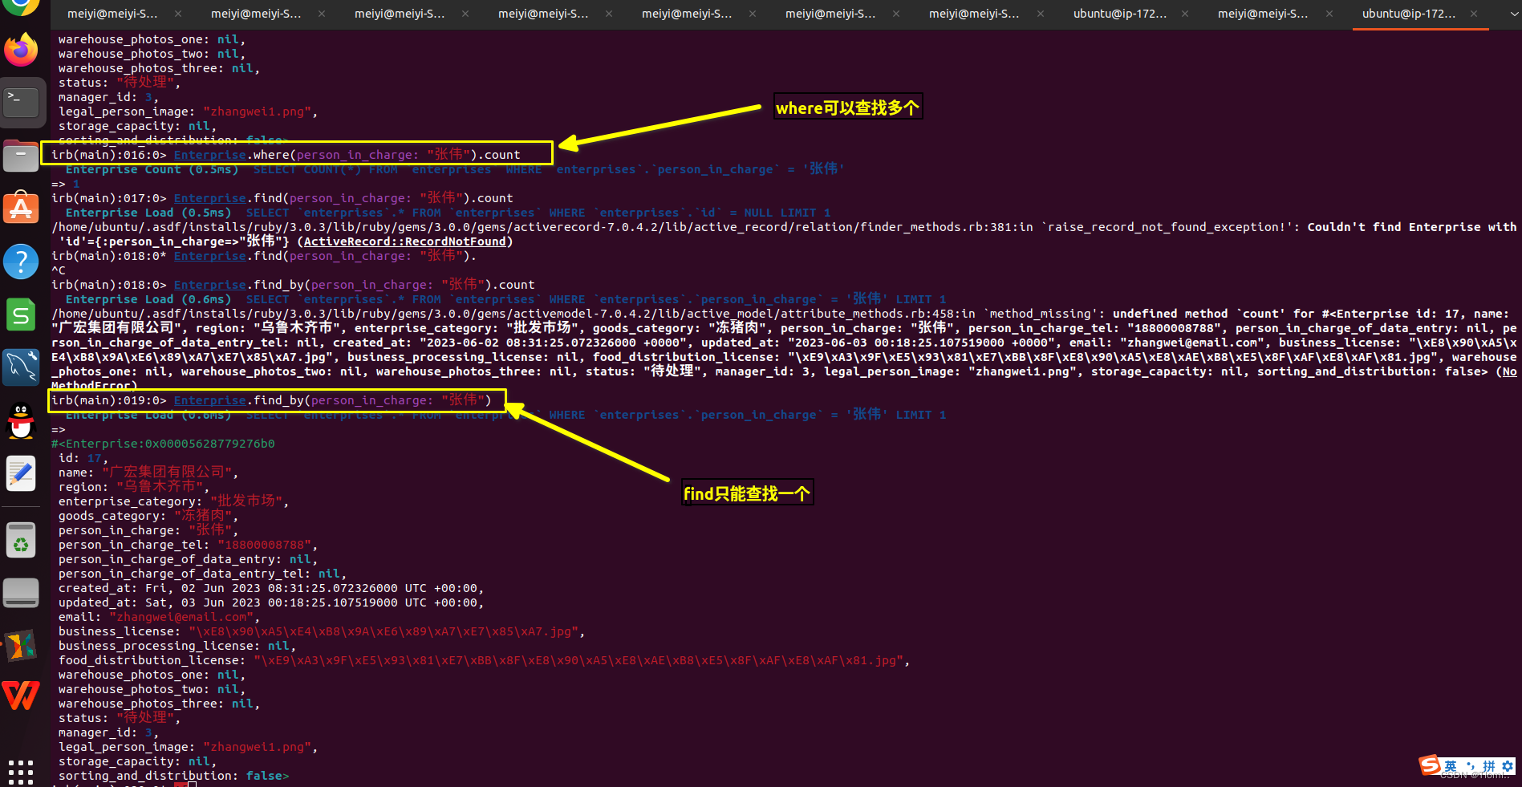Launch the Terminal from the dock
The height and width of the screenshot is (787, 1522).
pyautogui.click(x=21, y=102)
